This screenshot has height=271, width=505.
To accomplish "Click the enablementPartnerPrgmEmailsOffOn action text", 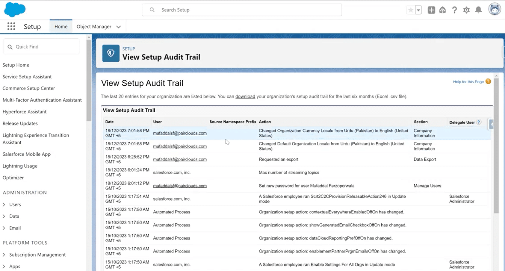I will coord(332,252).
